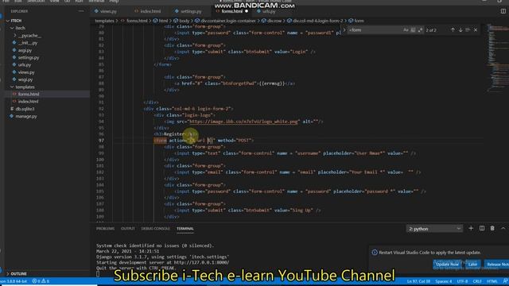Go to next find match arrow
The height and width of the screenshot is (286, 509).
click(x=460, y=30)
